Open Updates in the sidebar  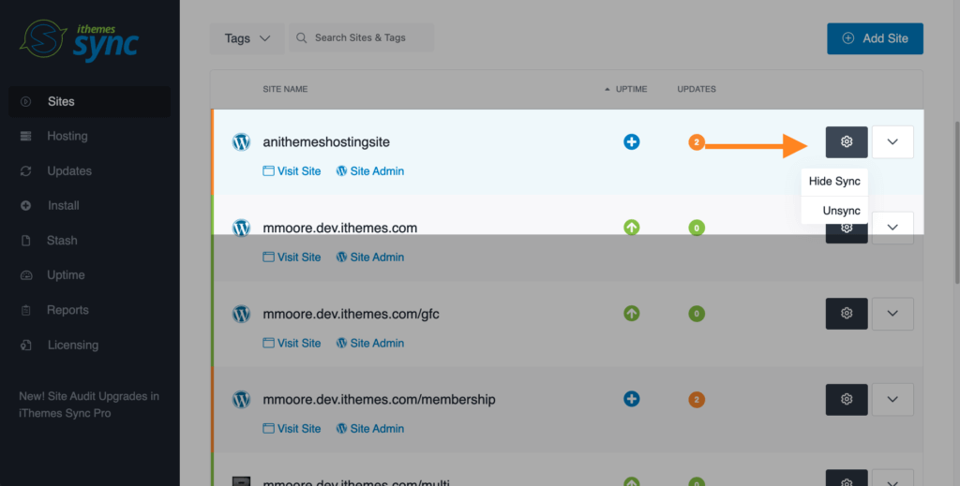[x=69, y=171]
